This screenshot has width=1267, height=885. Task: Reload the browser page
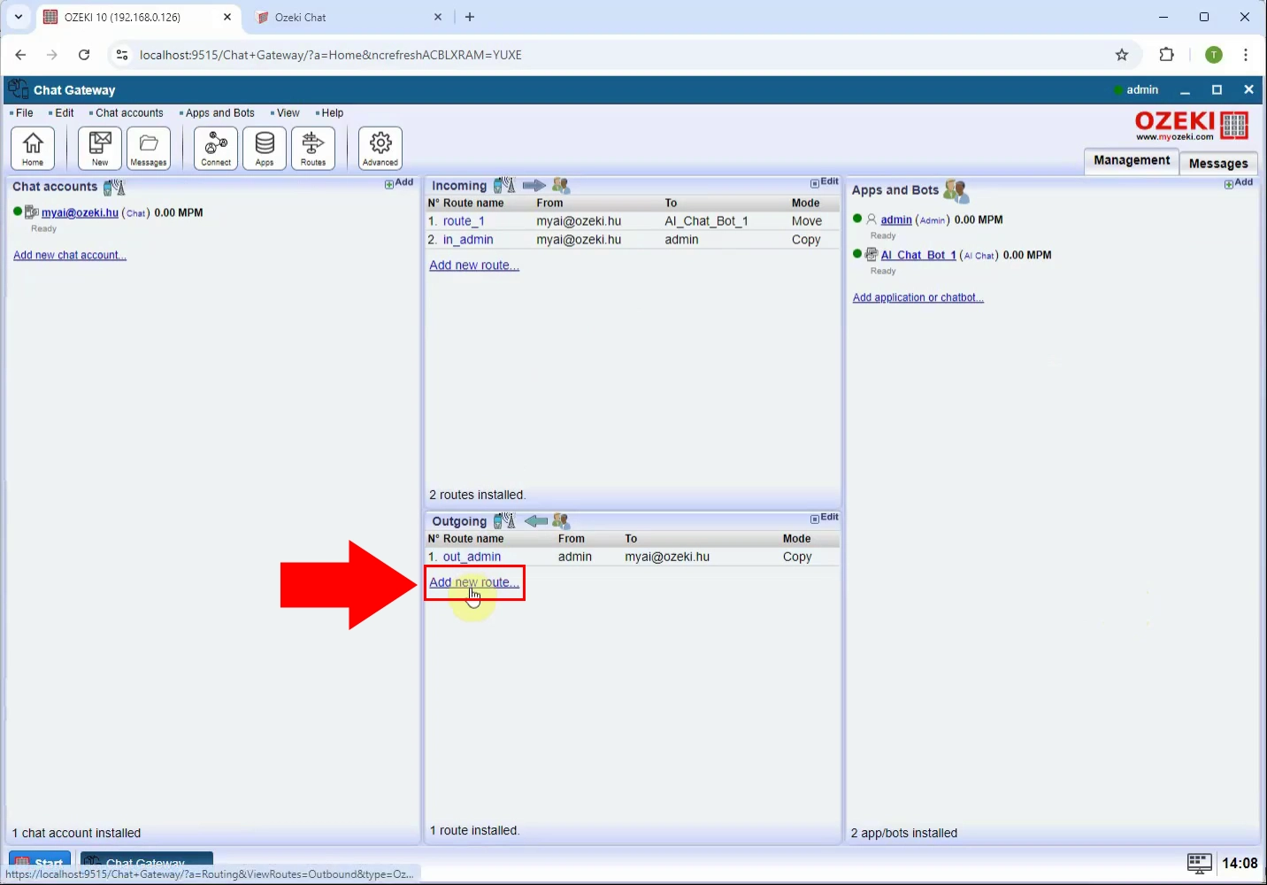[84, 55]
